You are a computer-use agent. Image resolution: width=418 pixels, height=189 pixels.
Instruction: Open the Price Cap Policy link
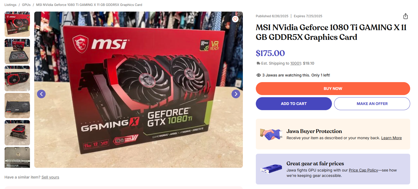pos(363,170)
